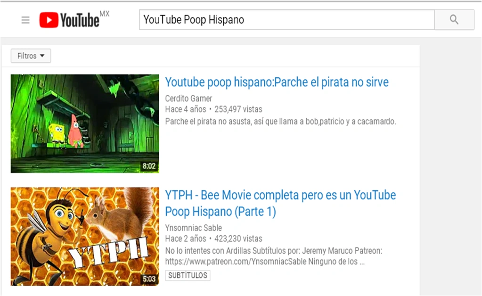Click the search magnifier button

454,20
